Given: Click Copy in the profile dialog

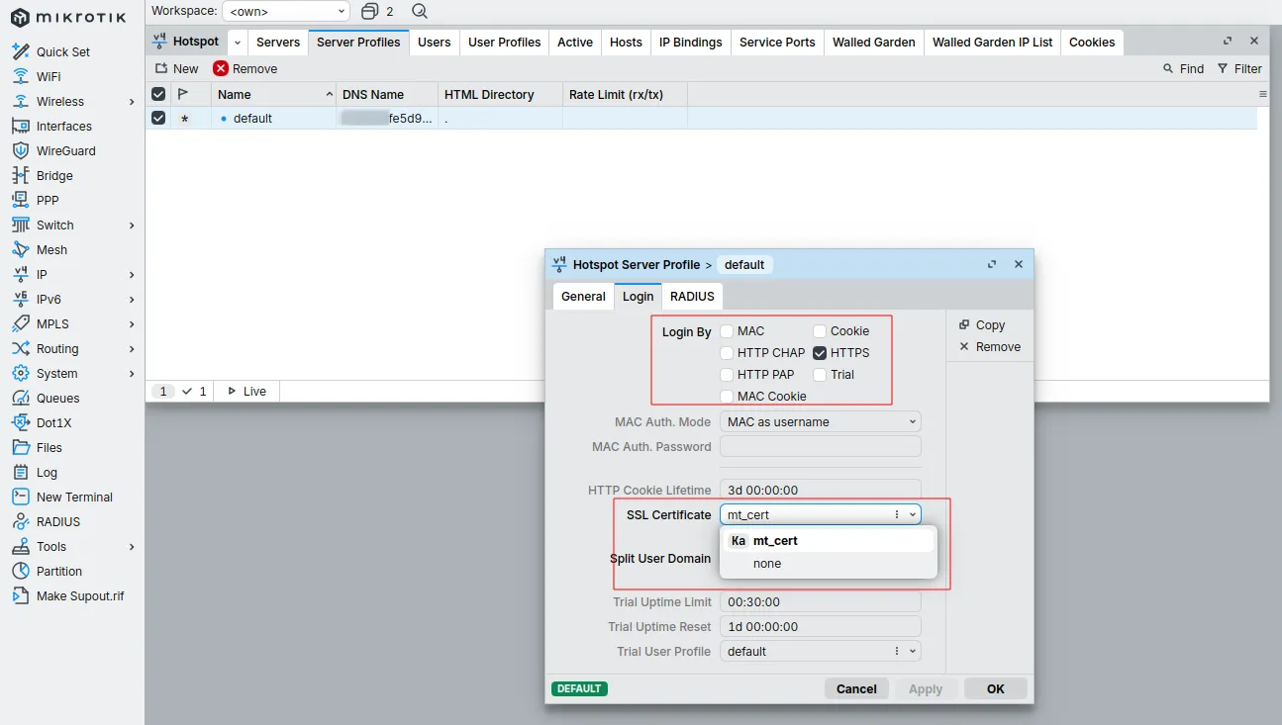Looking at the screenshot, I should [x=981, y=324].
